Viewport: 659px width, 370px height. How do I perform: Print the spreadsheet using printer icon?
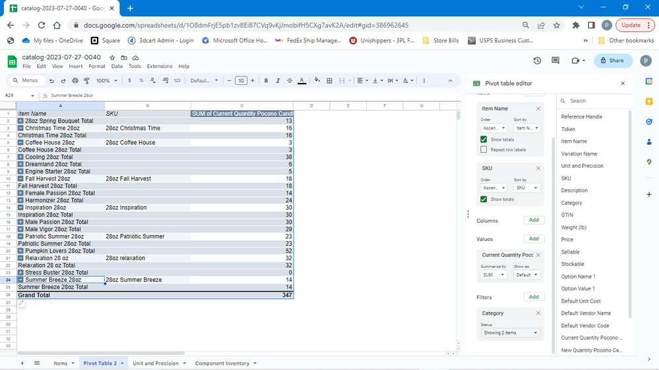(x=75, y=80)
